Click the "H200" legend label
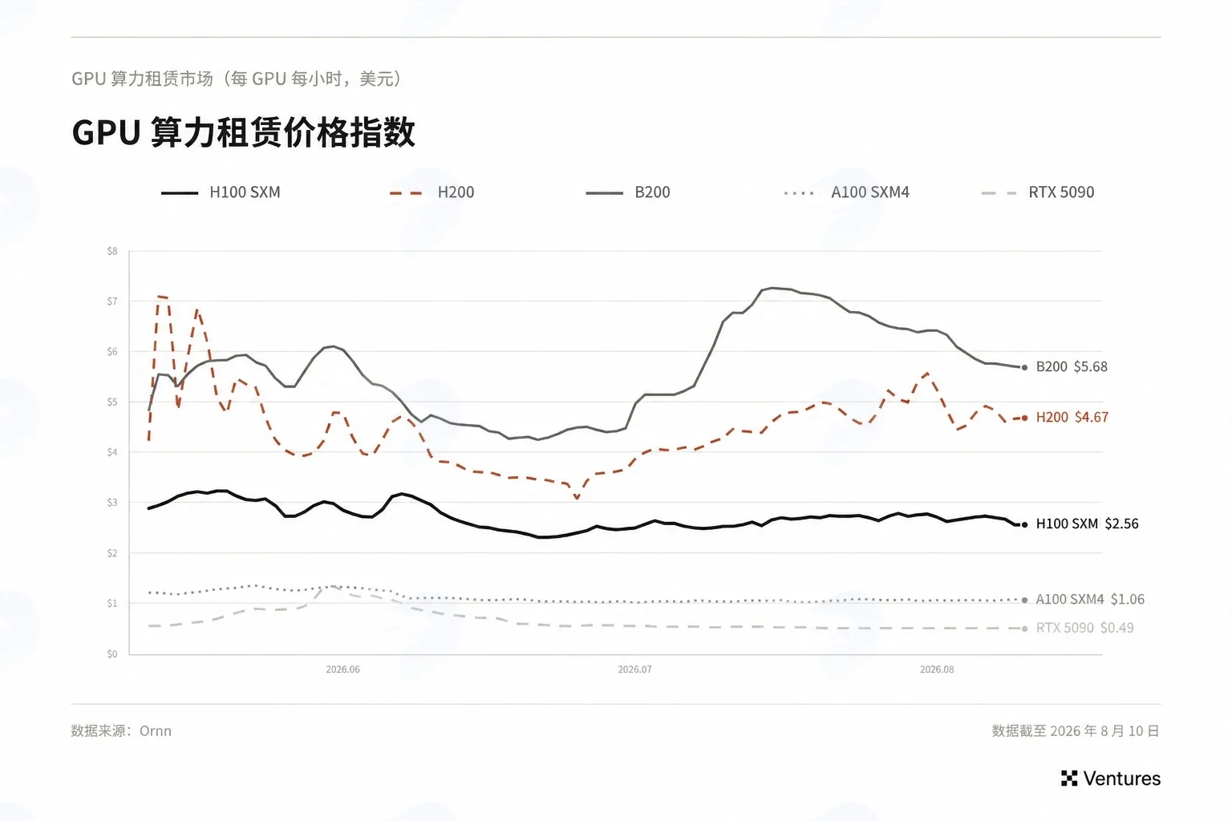This screenshot has height=821, width=1232. (x=456, y=192)
